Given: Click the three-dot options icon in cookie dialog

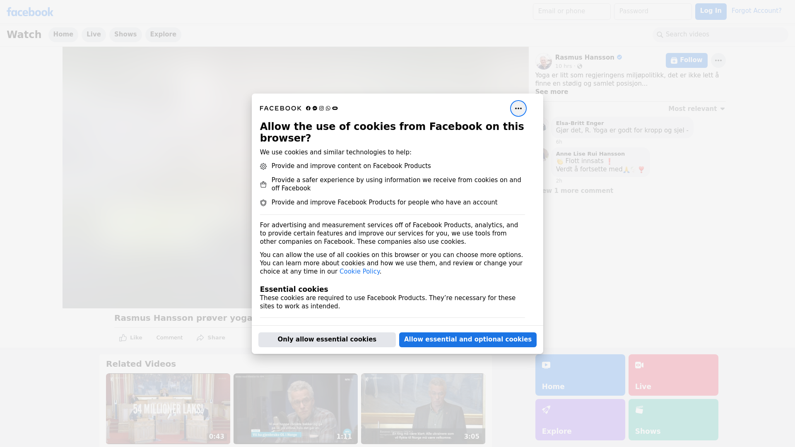Looking at the screenshot, I should (x=518, y=108).
